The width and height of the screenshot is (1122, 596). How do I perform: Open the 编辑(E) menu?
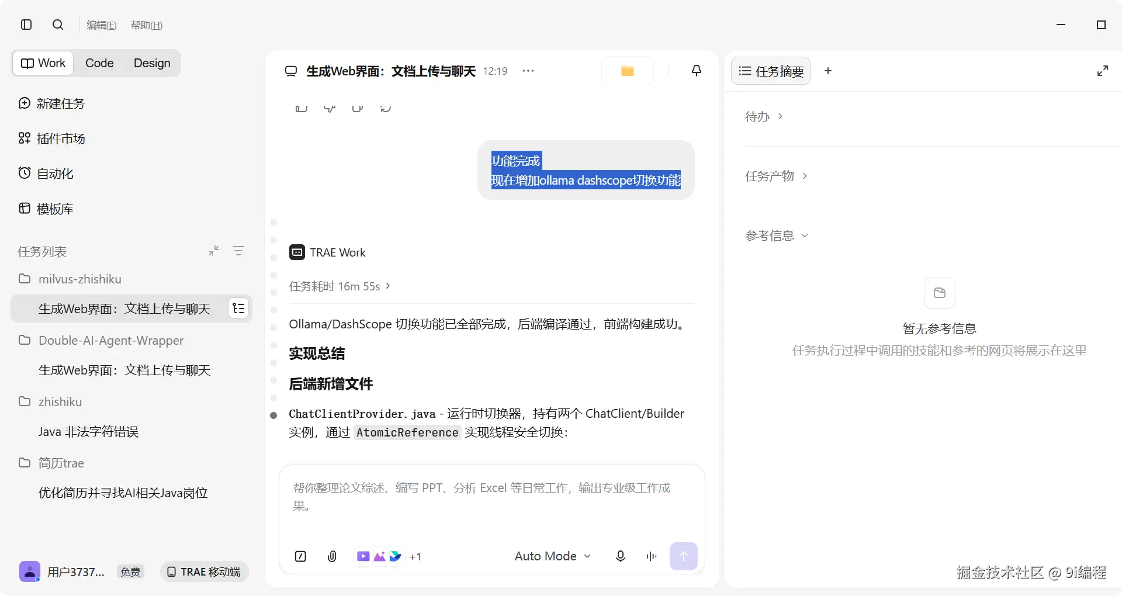point(102,25)
